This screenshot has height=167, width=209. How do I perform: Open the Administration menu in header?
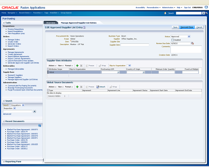pyautogui.click(x=169, y=8)
